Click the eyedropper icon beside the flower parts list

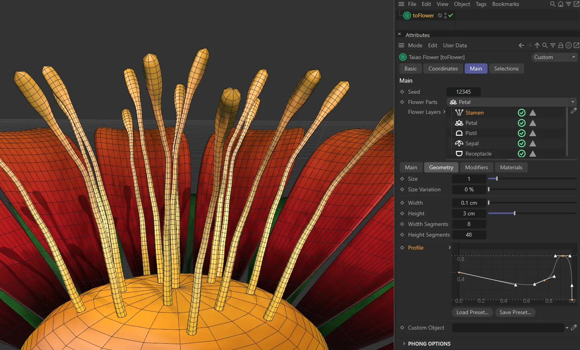(574, 111)
